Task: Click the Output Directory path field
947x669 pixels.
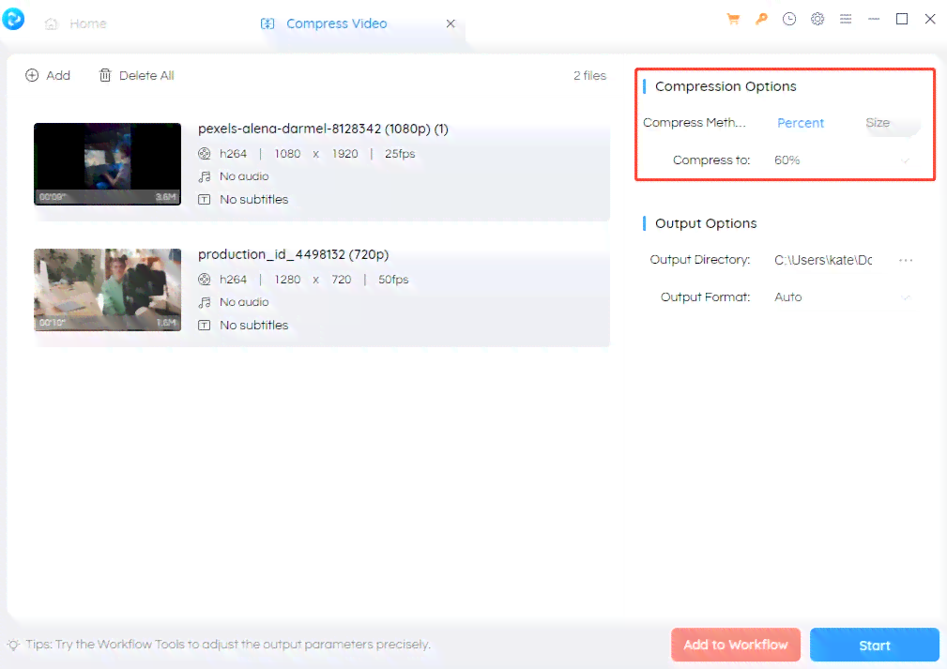Action: pos(823,260)
